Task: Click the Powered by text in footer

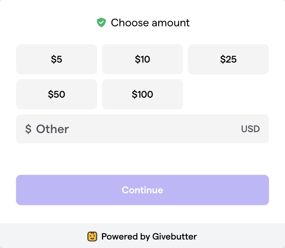Action: pos(125,236)
